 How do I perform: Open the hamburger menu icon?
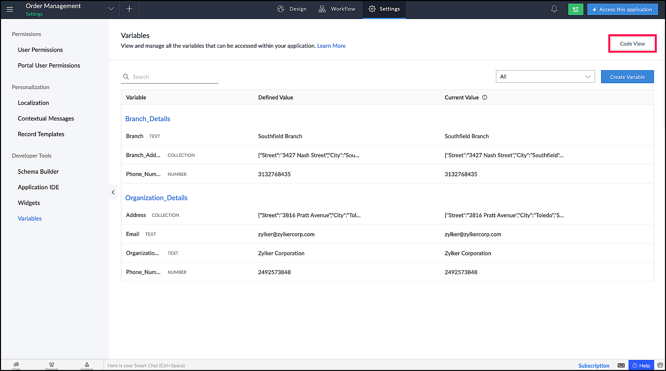tap(10, 9)
